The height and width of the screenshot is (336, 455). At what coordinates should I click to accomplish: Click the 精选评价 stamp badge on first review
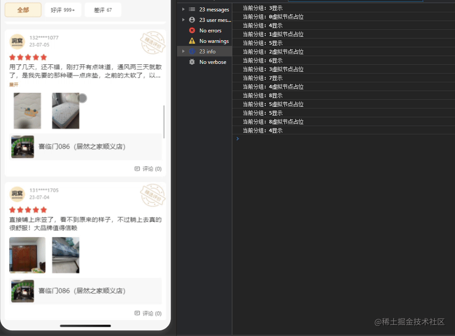[153, 42]
